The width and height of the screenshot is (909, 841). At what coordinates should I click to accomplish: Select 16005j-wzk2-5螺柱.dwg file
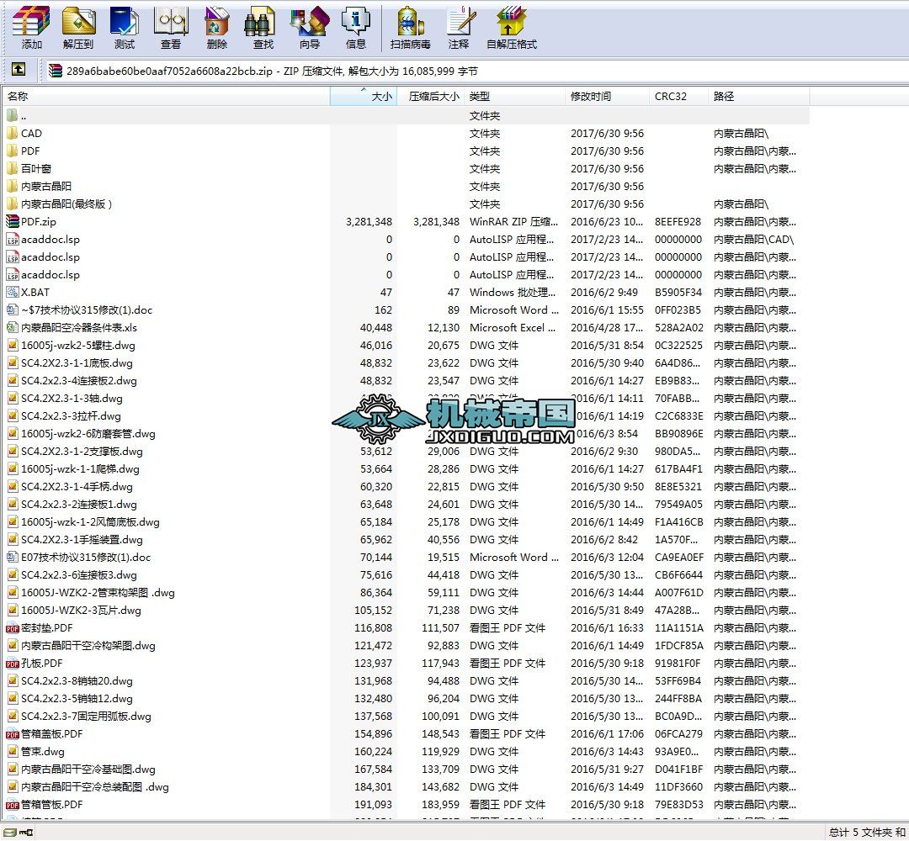[x=406, y=345]
